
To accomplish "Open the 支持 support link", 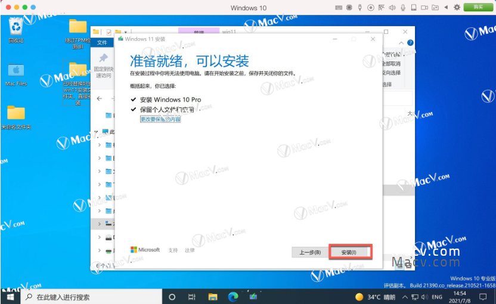I will click(173, 250).
